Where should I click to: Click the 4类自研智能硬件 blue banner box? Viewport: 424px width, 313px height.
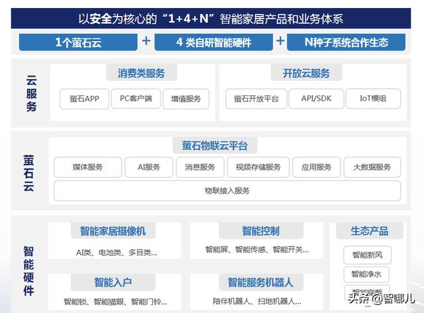click(213, 42)
